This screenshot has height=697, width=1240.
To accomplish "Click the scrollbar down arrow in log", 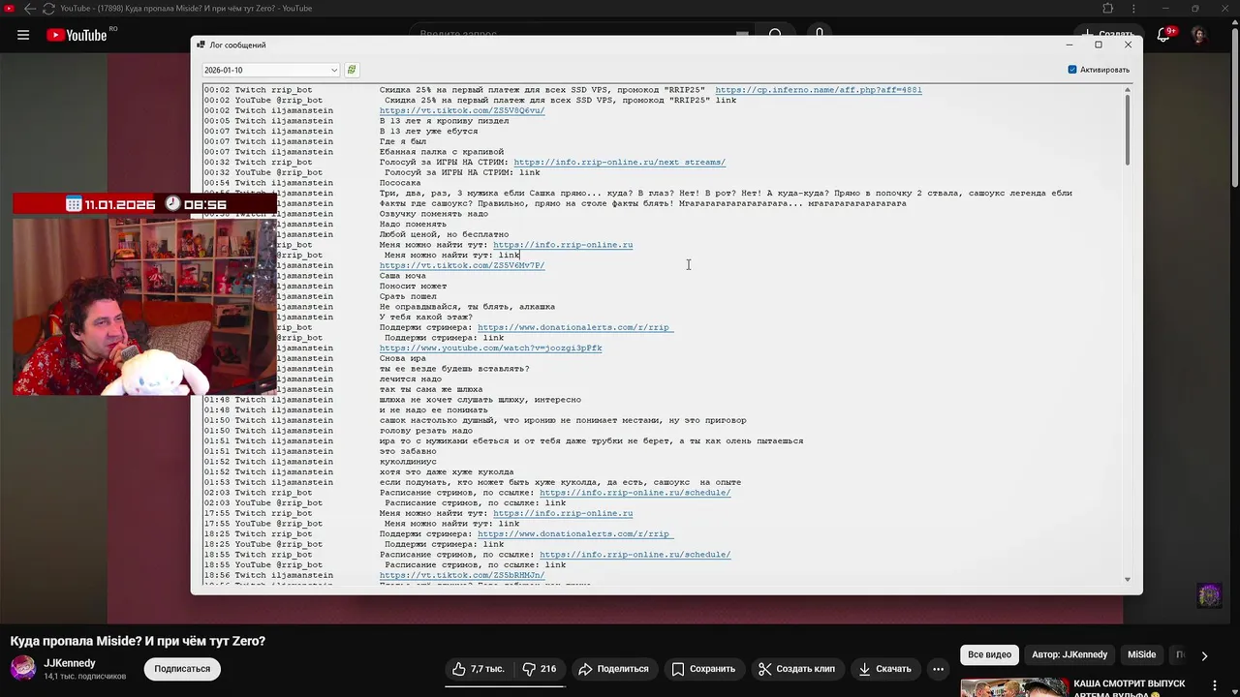I will (x=1127, y=579).
